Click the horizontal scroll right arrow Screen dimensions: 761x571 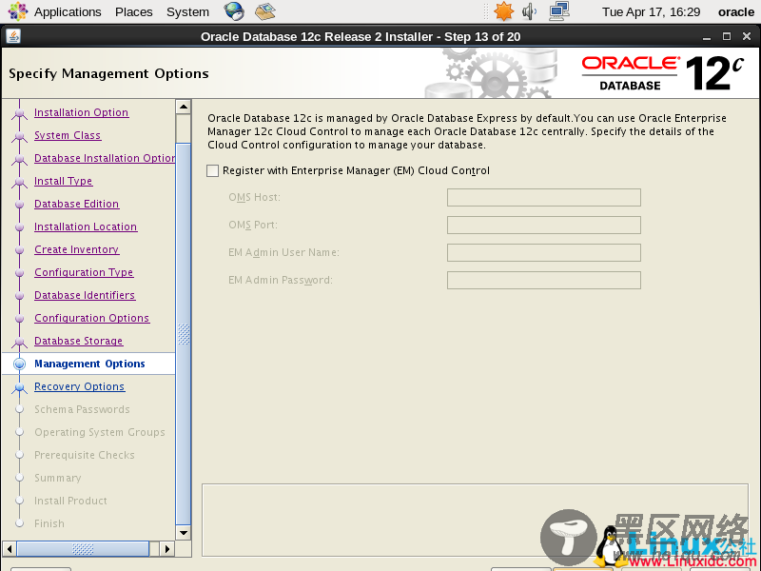(x=167, y=549)
